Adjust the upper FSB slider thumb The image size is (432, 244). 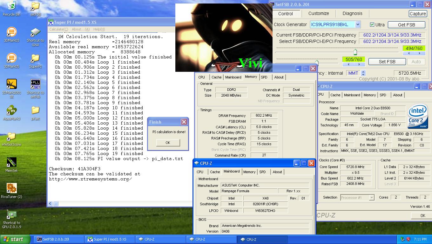[x=355, y=52]
